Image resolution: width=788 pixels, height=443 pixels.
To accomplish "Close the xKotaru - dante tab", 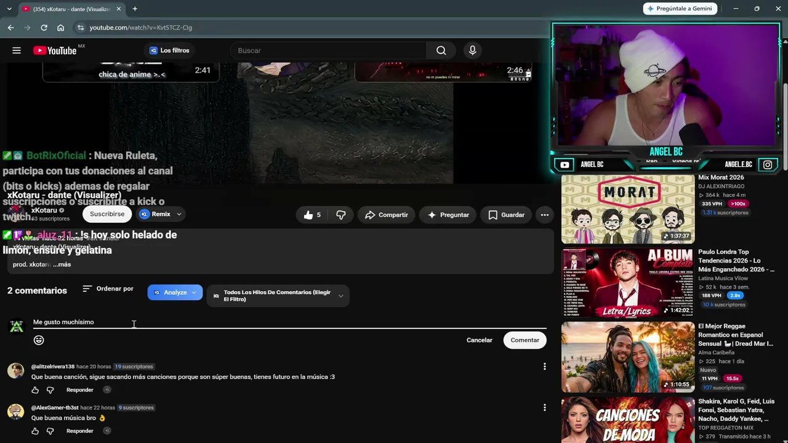I will 119,9.
